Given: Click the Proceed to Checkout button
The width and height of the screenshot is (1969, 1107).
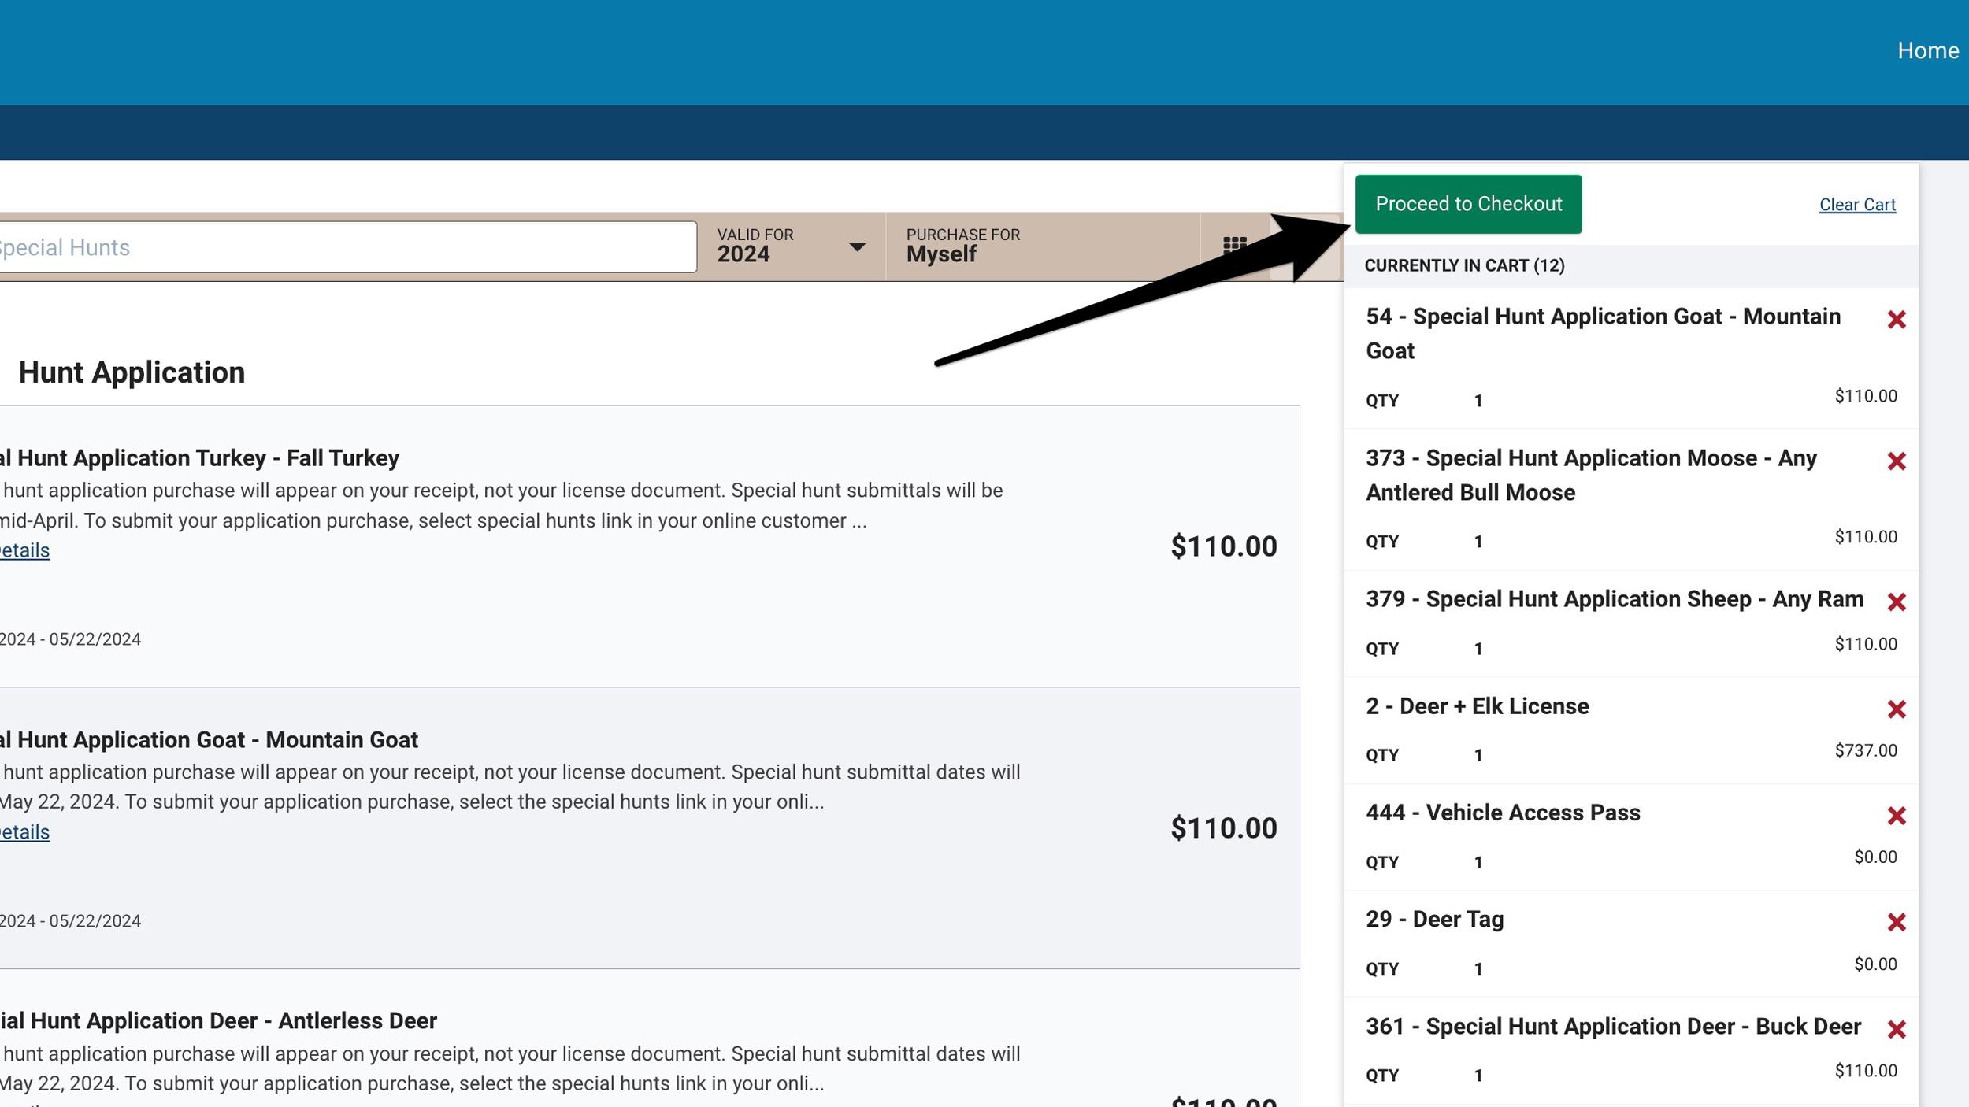Looking at the screenshot, I should coord(1468,203).
